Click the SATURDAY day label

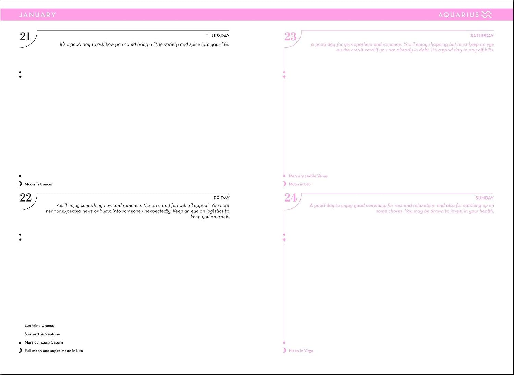(x=482, y=36)
